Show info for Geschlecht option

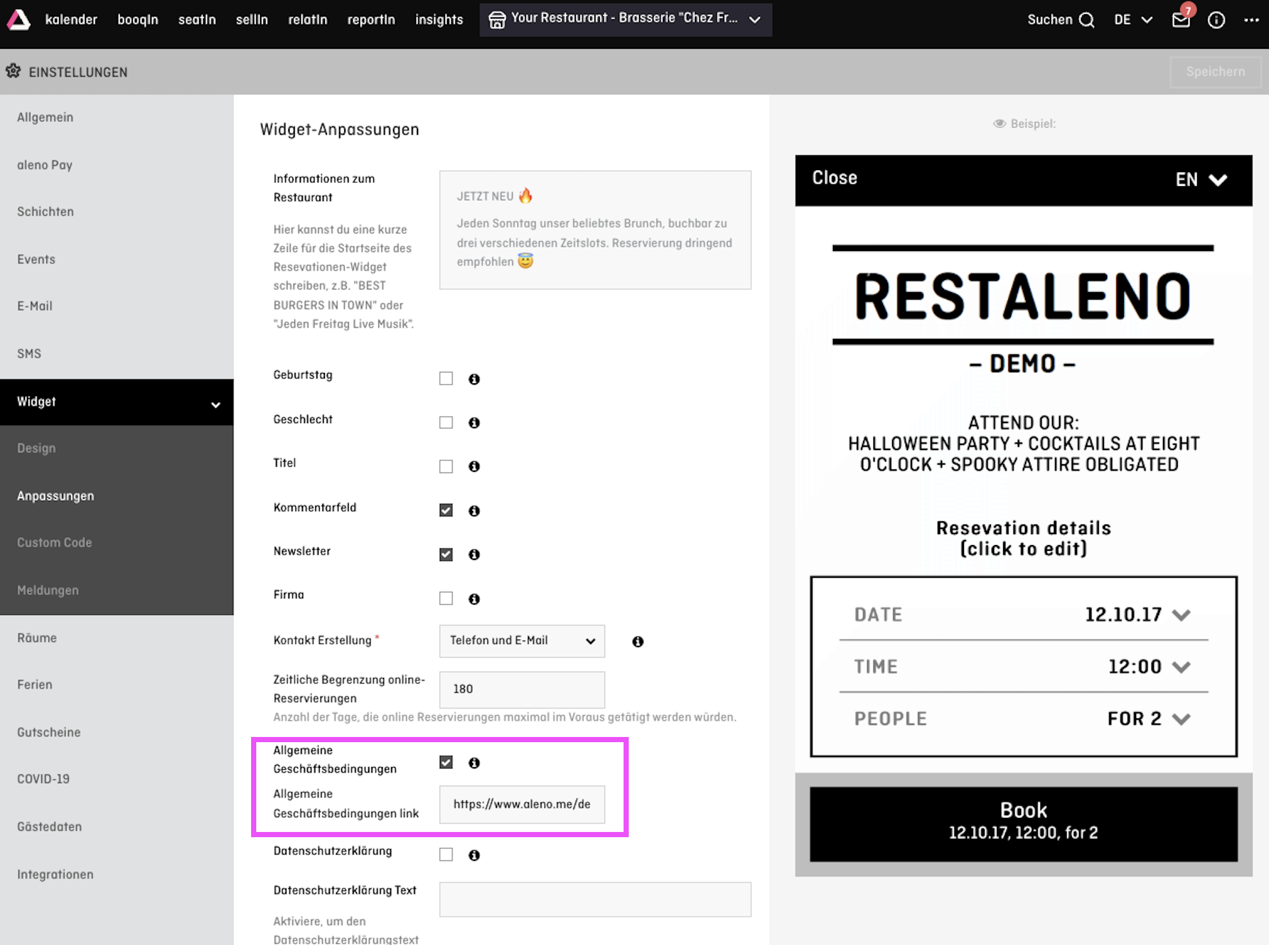(474, 422)
